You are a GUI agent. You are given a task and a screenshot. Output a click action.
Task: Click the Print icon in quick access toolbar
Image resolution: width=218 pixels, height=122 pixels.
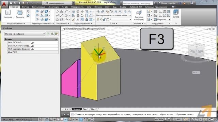tap(27, 3)
